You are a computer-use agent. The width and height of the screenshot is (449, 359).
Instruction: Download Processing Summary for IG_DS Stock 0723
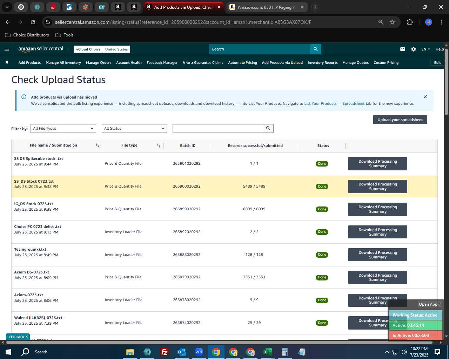tap(377, 209)
